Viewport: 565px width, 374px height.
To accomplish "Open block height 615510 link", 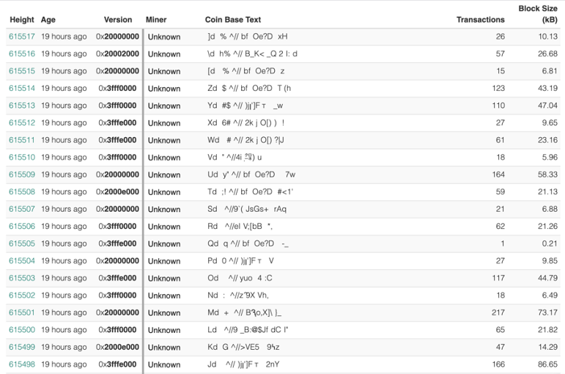I will pyautogui.click(x=22, y=157).
